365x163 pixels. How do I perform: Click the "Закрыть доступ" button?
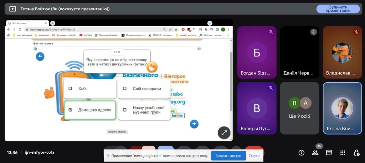pyautogui.click(x=228, y=156)
